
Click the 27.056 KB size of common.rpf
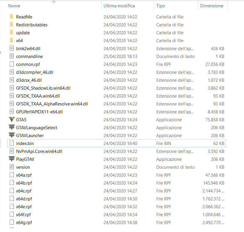click(x=215, y=64)
